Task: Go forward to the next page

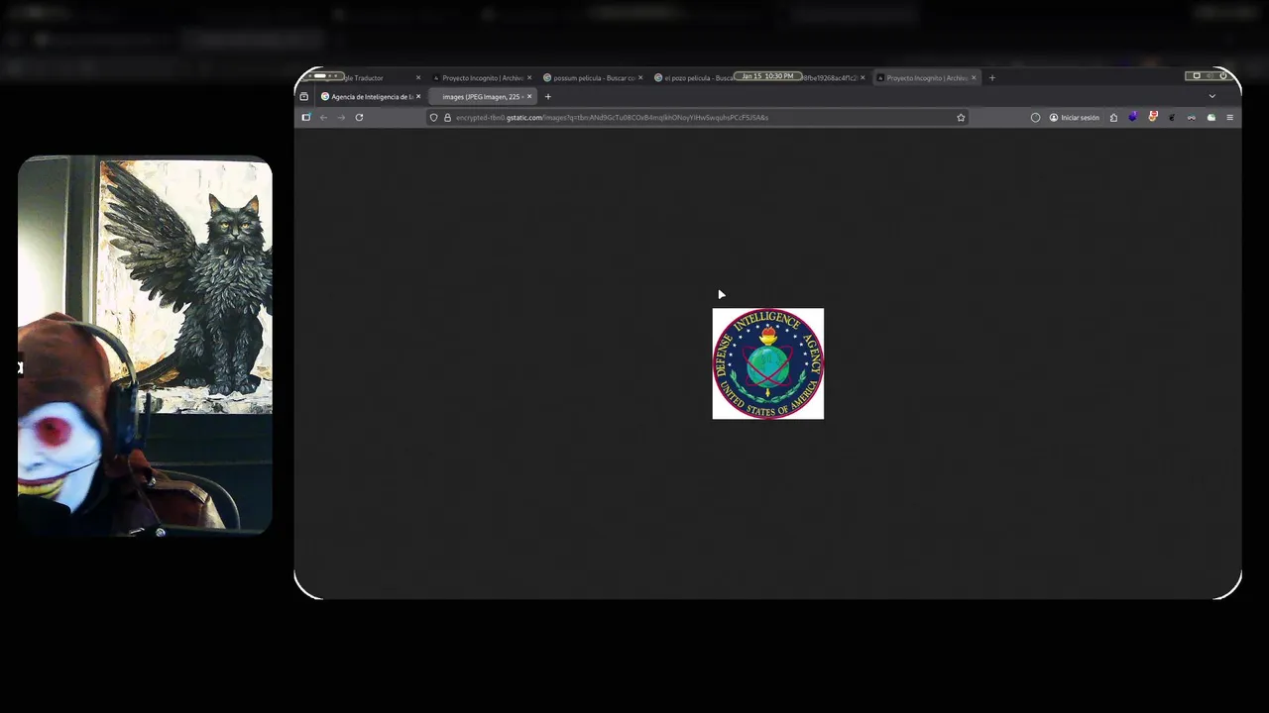Action: [x=341, y=117]
